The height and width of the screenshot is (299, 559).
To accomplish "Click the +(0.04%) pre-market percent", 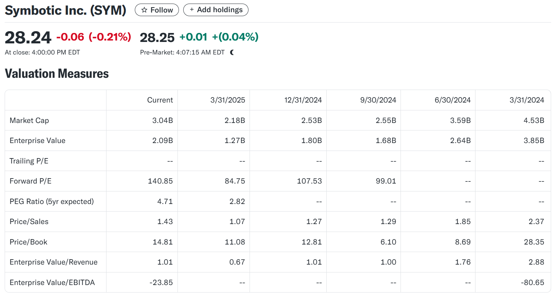I will [235, 37].
